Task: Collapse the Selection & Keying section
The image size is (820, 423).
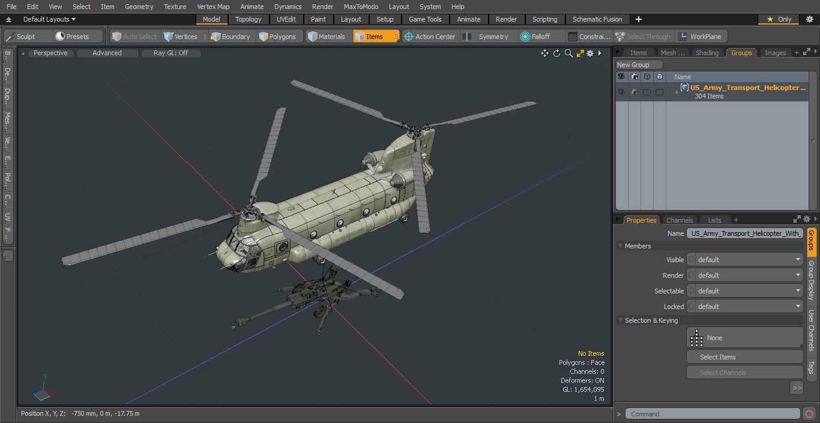Action: pos(620,320)
